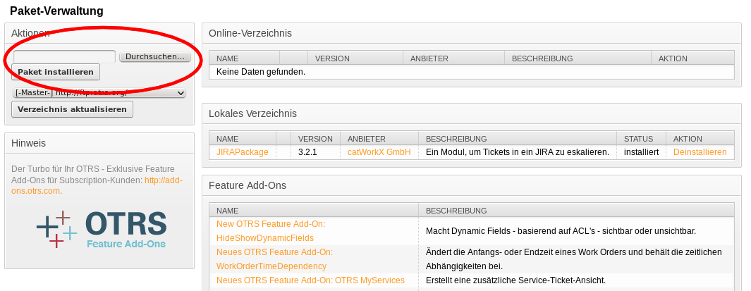Open the [-Master-] repository dropdown
This screenshot has height=291, width=751.
tap(99, 92)
